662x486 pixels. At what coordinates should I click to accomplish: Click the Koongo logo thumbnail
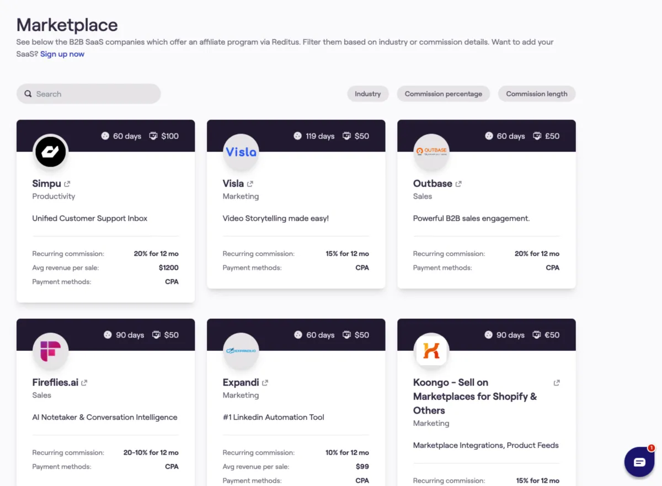(431, 350)
